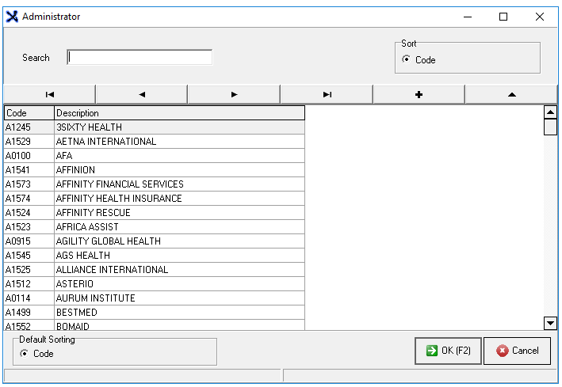Click the Administrator window app icon
Screen dimensions: 562x387
[12, 16]
